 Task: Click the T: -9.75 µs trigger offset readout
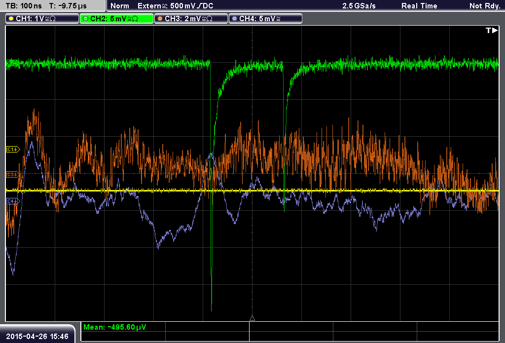68,6
